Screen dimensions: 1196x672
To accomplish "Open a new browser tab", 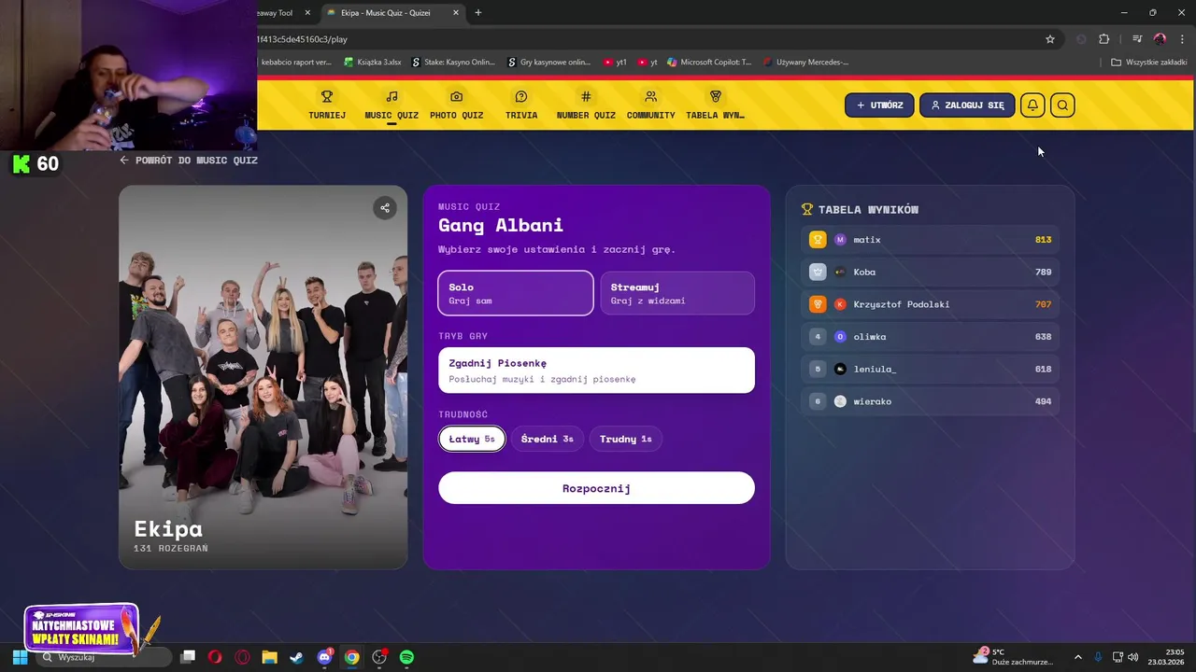I will pos(478,13).
